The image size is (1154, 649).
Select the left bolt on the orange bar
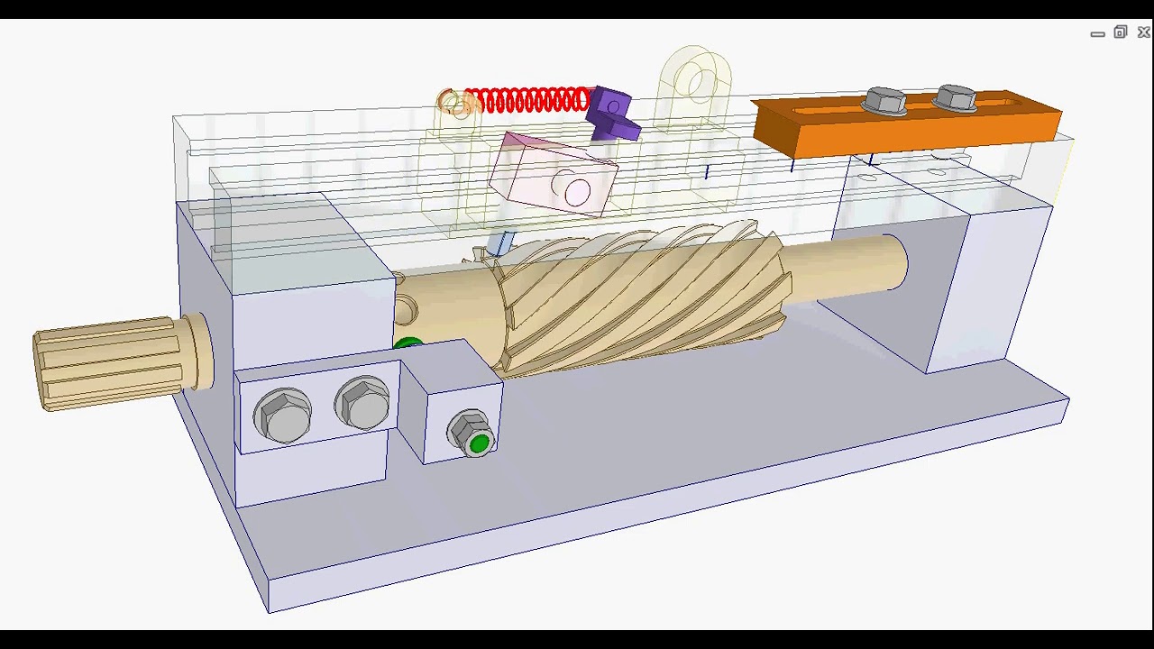885,101
